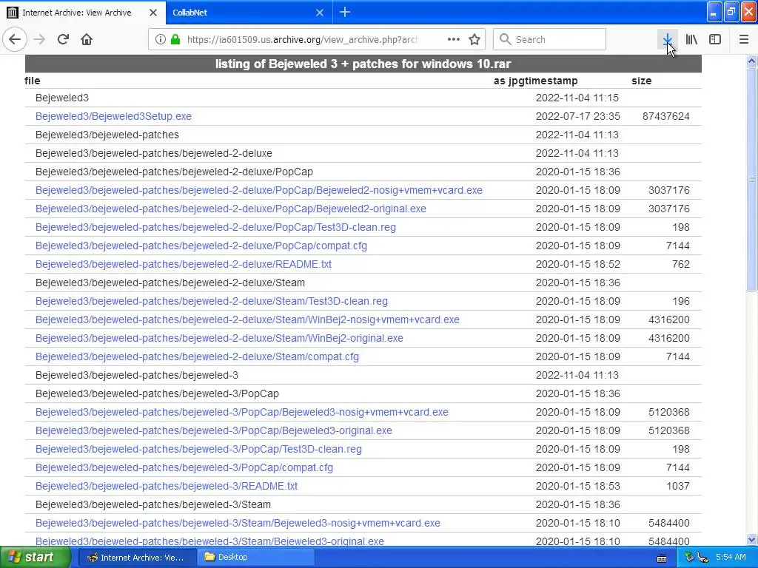Open page actions three-dot menu

[x=454, y=39]
